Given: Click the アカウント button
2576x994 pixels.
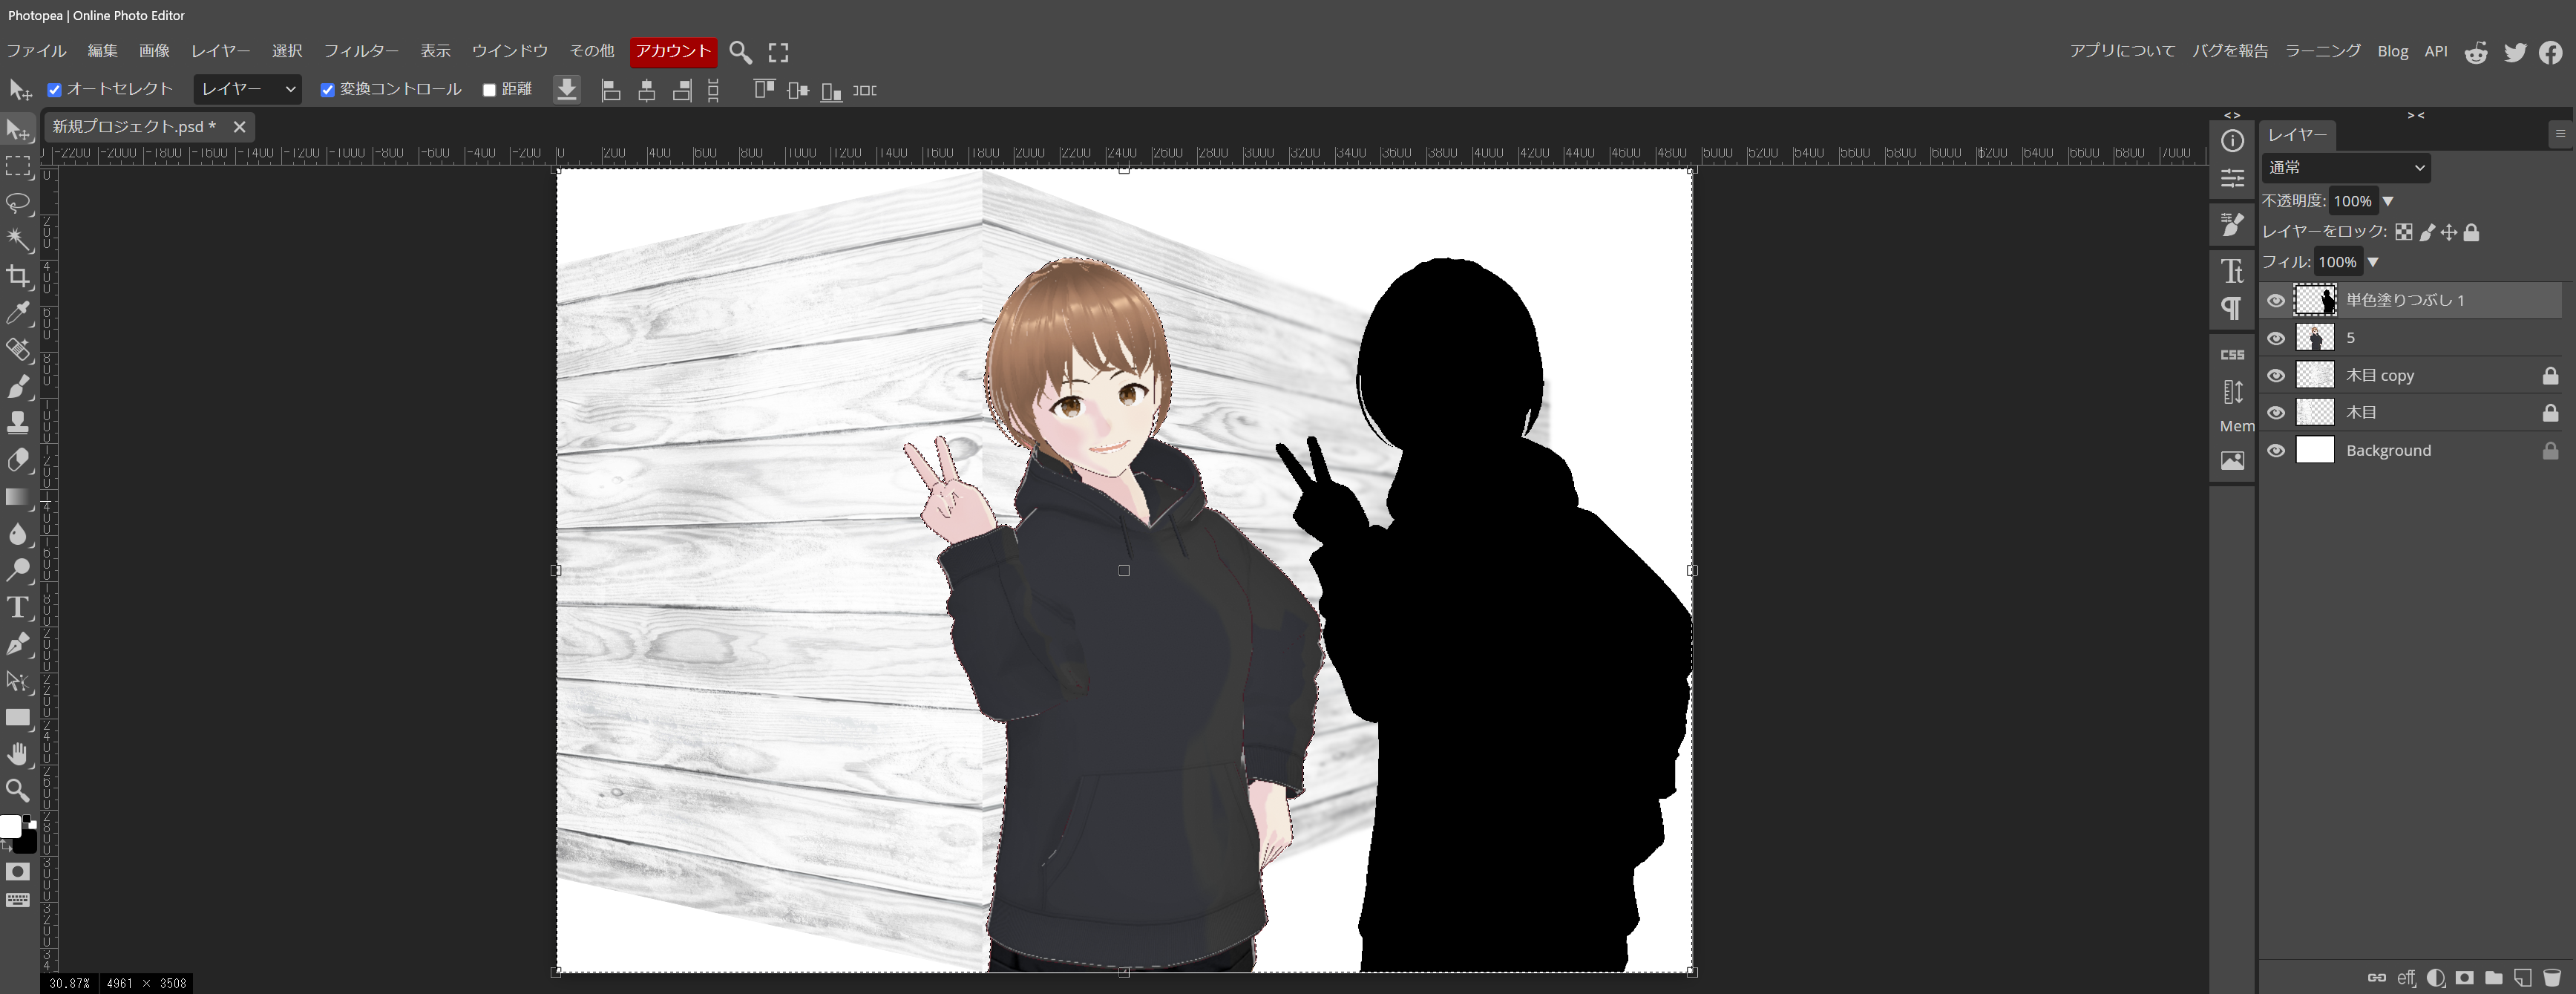Looking at the screenshot, I should tap(673, 51).
